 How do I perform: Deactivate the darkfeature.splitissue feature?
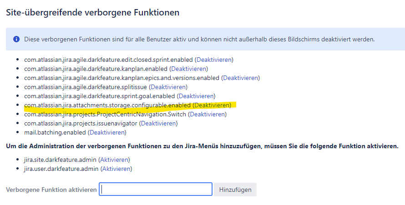168,87
